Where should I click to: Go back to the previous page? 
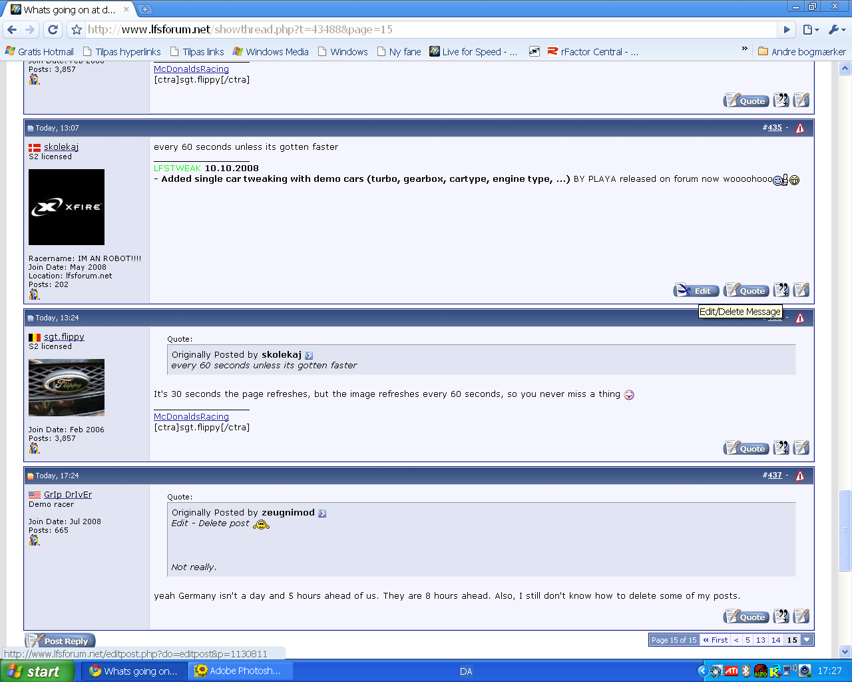12,29
